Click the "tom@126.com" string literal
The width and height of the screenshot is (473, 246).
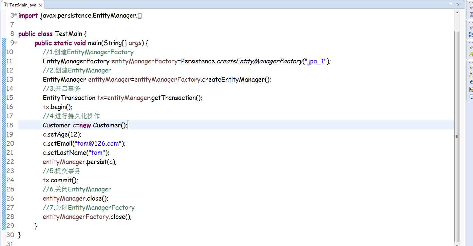click(98, 143)
